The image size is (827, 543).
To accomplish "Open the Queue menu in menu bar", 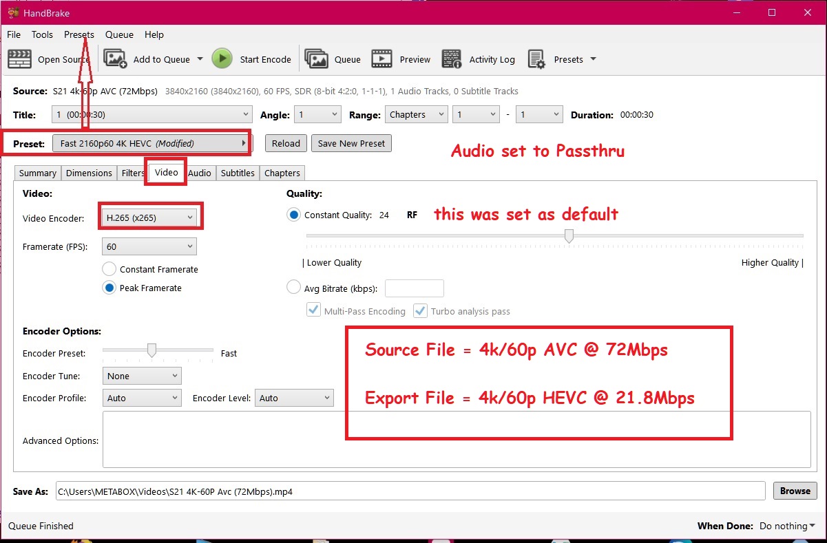I will 119,34.
